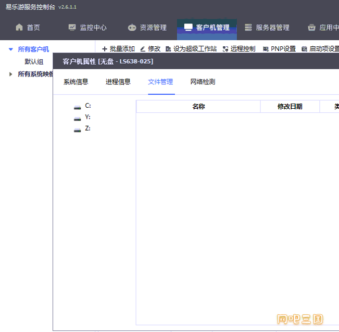The height and width of the screenshot is (332, 339).
Task: Switch to the 进程信息 tab
Action: click(118, 82)
